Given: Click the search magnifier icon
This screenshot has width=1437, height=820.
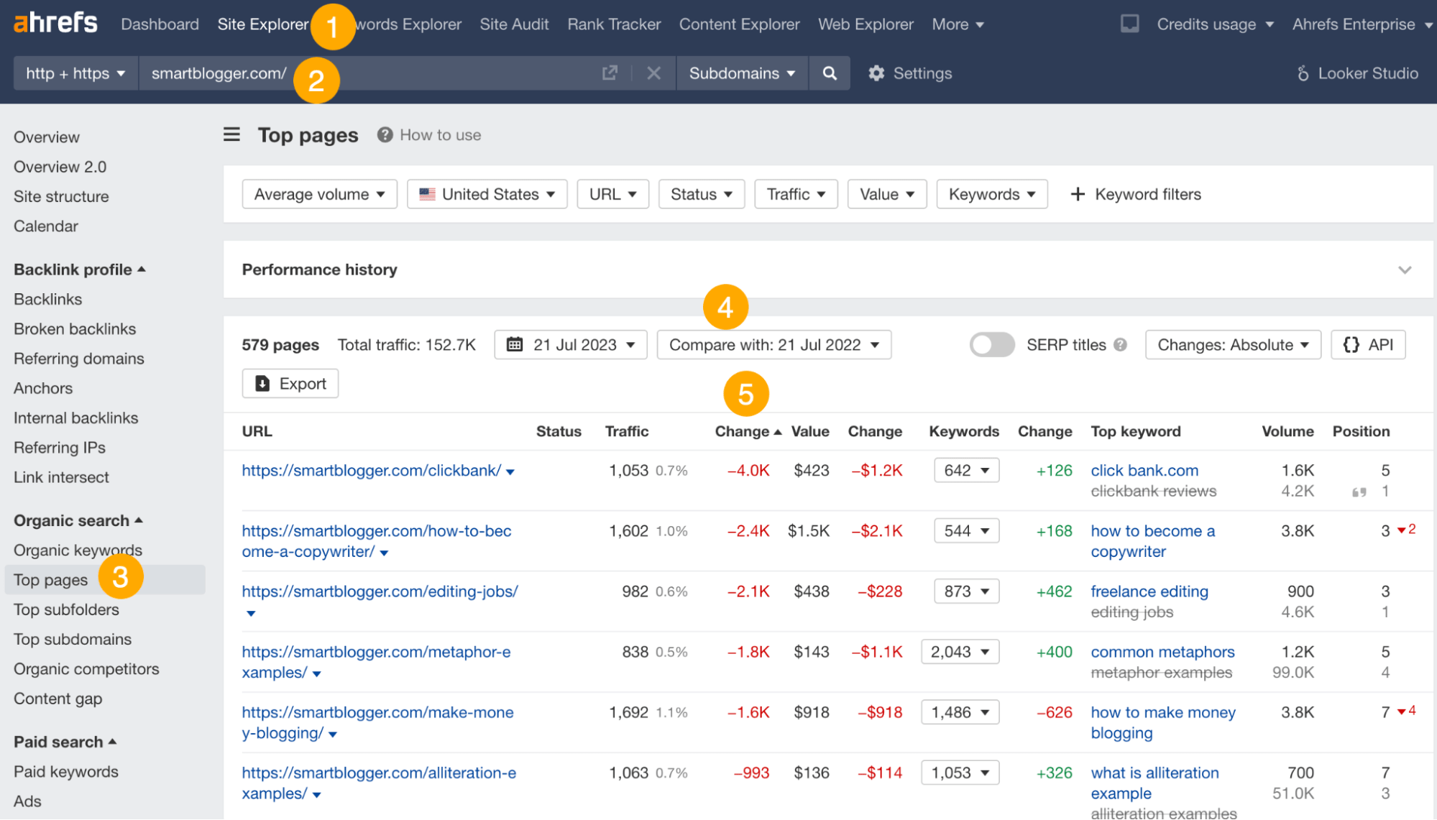Looking at the screenshot, I should (830, 73).
